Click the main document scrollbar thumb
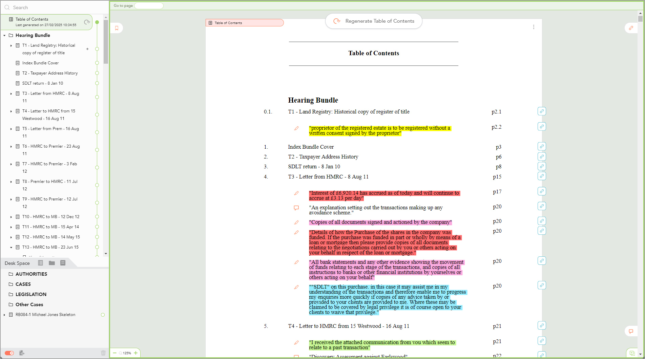Screen dimensions: 645x359 click(640, 19)
